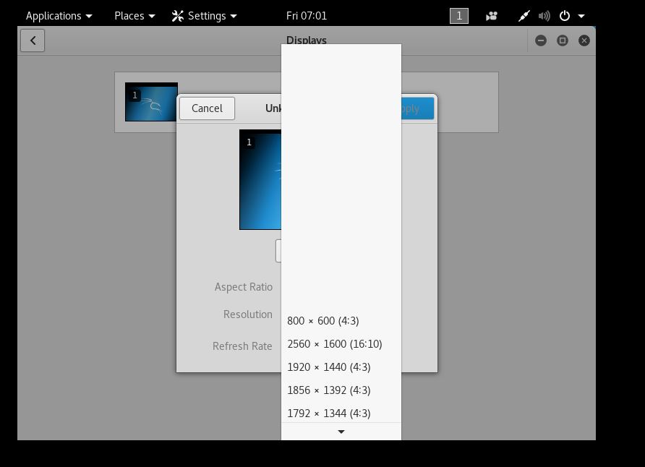645x467 pixels.
Task: Click the volume speaker icon
Action: click(x=544, y=16)
